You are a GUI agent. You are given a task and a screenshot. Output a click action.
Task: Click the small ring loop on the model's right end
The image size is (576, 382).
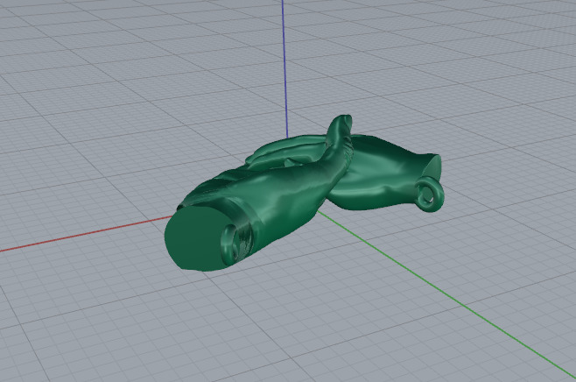point(430,194)
